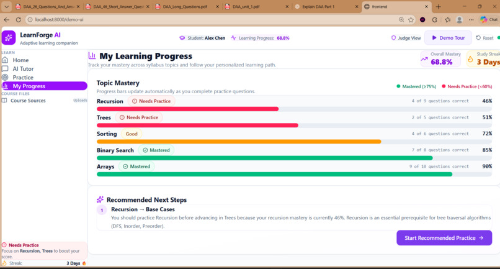The width and height of the screenshot is (500, 269).
Task: Click the student graduation cap icon
Action: 182,38
